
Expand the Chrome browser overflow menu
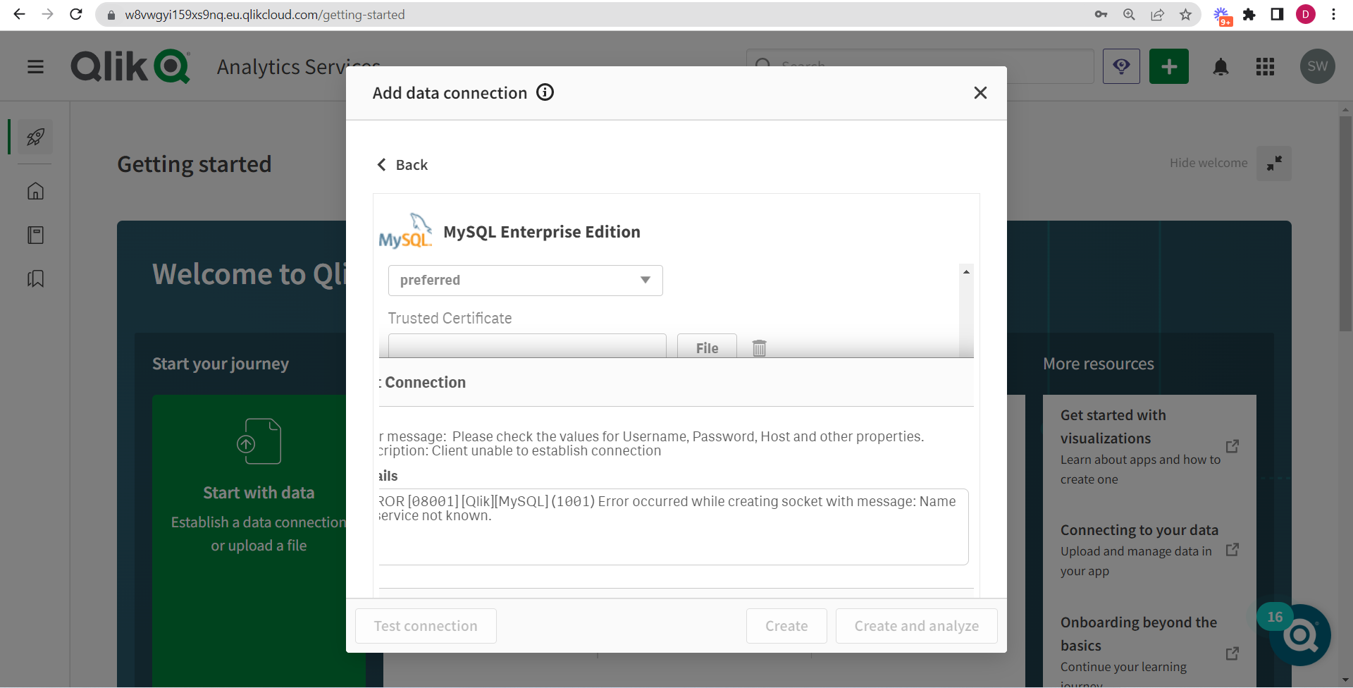[x=1334, y=14]
